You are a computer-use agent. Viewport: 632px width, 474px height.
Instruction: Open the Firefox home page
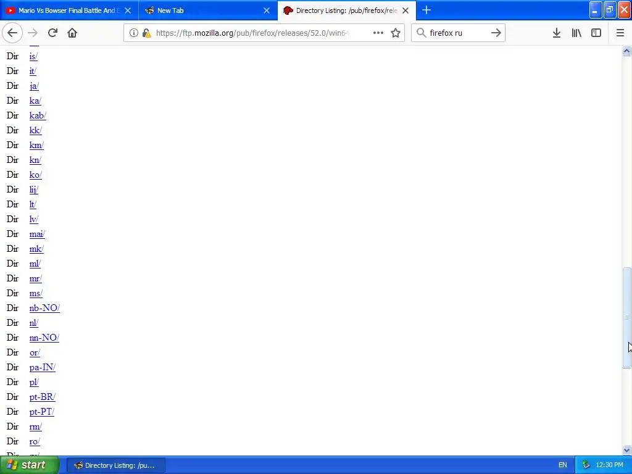point(72,33)
